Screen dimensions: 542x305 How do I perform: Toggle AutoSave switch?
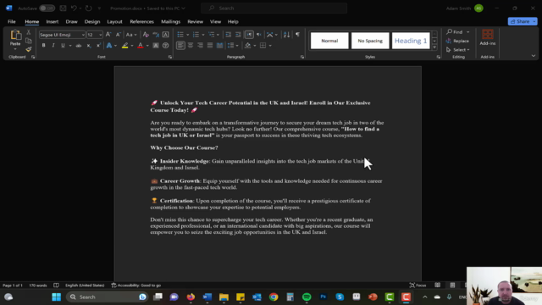pyautogui.click(x=47, y=8)
